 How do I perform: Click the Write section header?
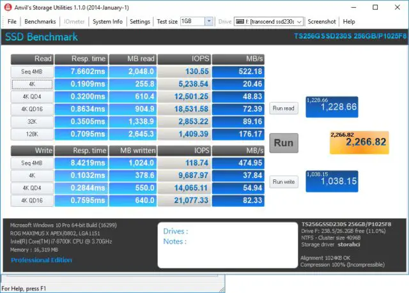(x=32, y=151)
